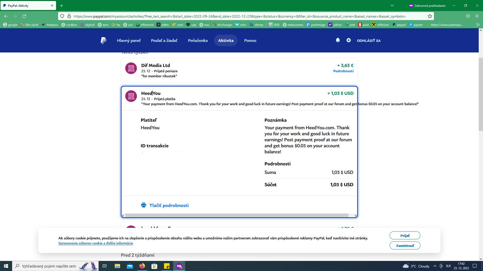The image size is (483, 271).
Task: Click the horizontal scrollbar in HeedYou details
Action: tap(237, 216)
